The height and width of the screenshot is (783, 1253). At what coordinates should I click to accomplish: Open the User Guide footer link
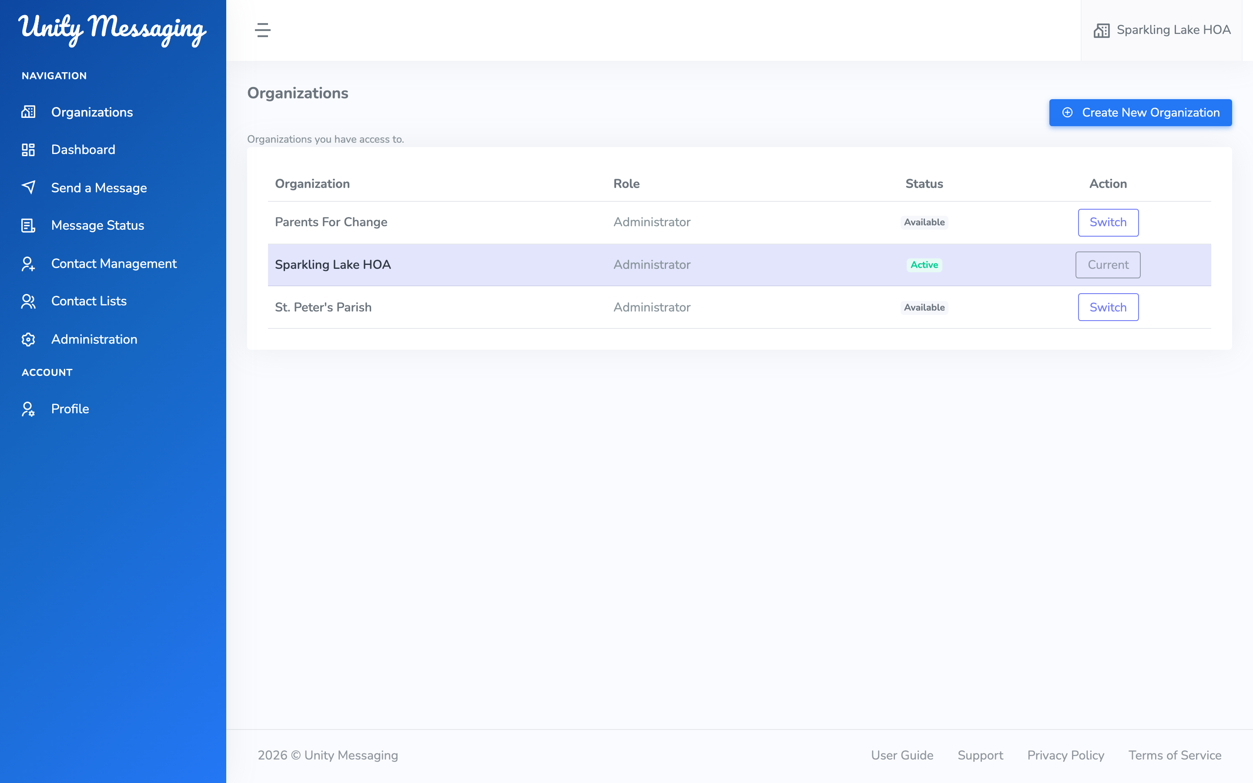(x=902, y=755)
